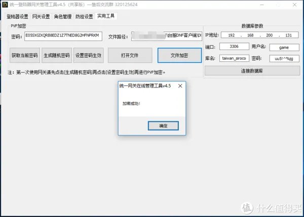
Task: Click the 打开文件 button
Action: tap(130, 55)
